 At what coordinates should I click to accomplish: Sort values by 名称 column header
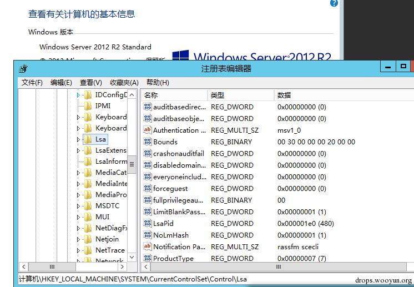pos(174,95)
